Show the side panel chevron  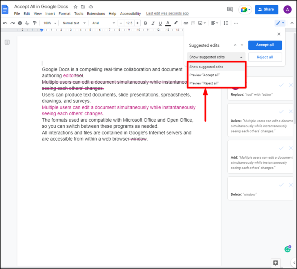click(294, 263)
